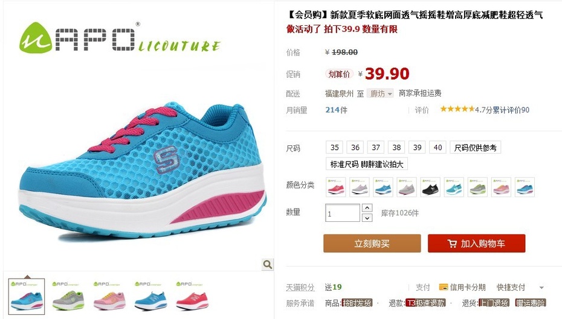Select the 标准尺码 脚胖建议拍大 size option

pyautogui.click(x=367, y=164)
